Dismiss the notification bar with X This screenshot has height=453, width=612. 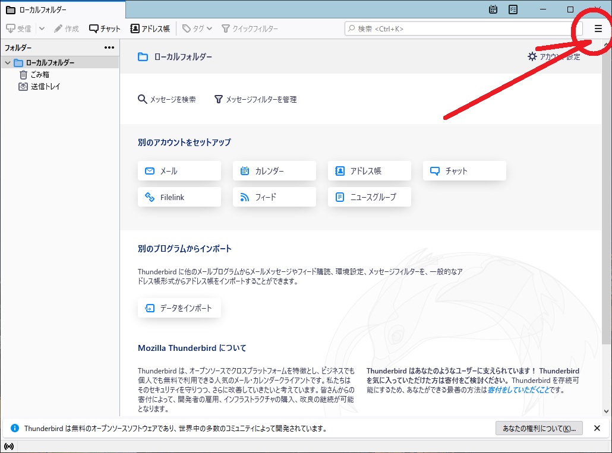click(597, 428)
